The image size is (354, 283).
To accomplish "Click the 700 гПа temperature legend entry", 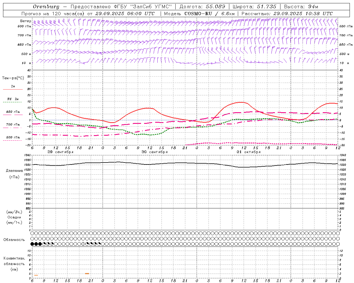I will coord(13,125).
